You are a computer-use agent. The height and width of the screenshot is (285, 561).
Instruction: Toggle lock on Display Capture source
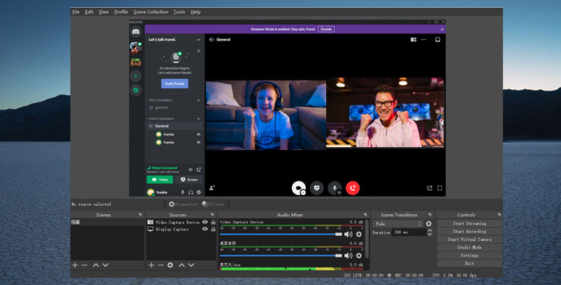tap(213, 229)
